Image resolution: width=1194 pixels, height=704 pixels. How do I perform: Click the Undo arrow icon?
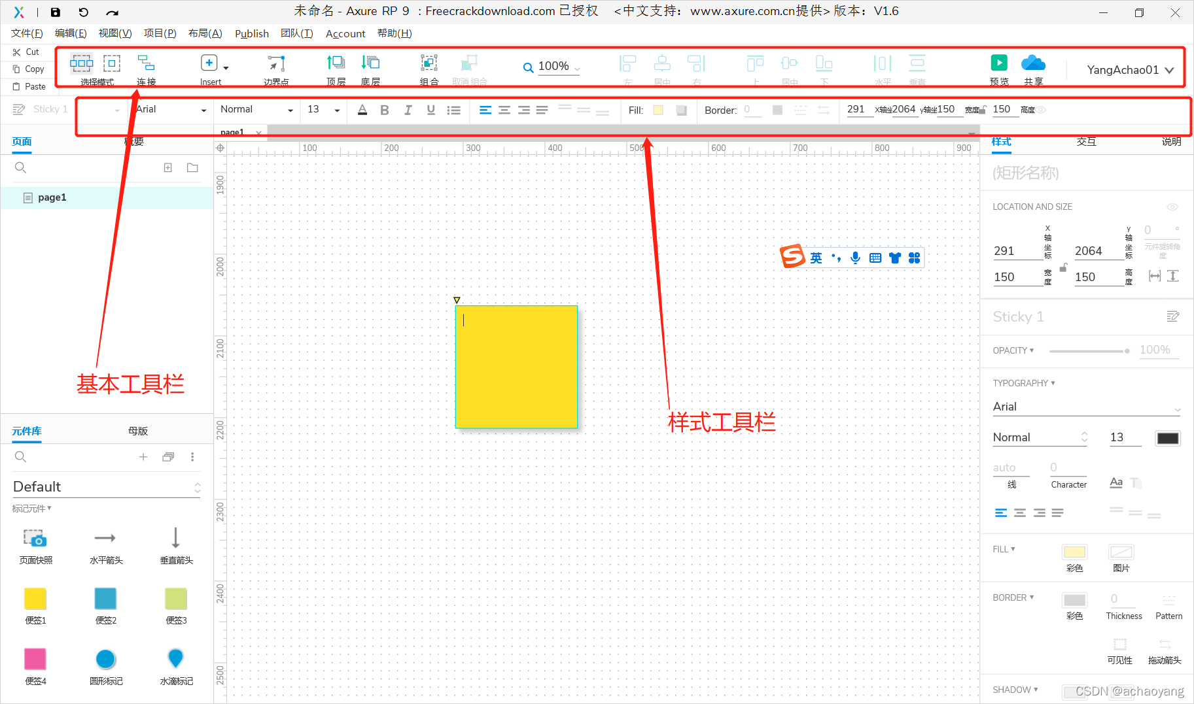pyautogui.click(x=83, y=12)
